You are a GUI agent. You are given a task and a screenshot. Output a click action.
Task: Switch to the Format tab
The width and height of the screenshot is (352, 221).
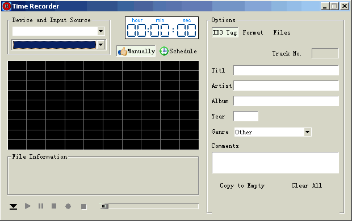[x=253, y=32]
